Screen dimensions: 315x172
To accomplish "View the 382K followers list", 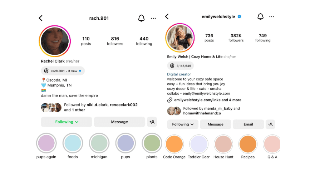I will tap(236, 38).
